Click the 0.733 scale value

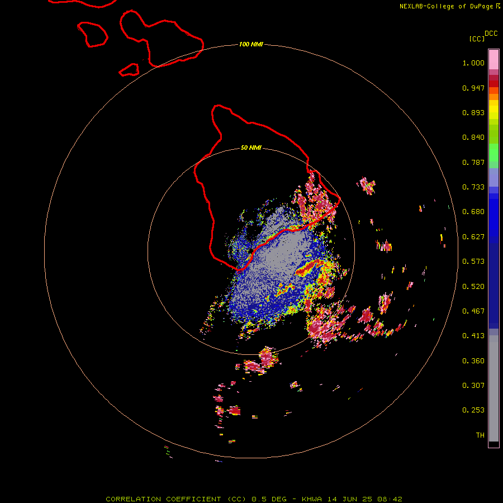click(473, 187)
